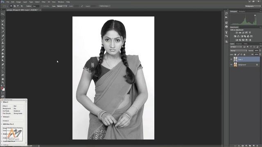This screenshot has height=147, width=262.
Task: Click Add to selection mode icon
Action: [15, 6]
